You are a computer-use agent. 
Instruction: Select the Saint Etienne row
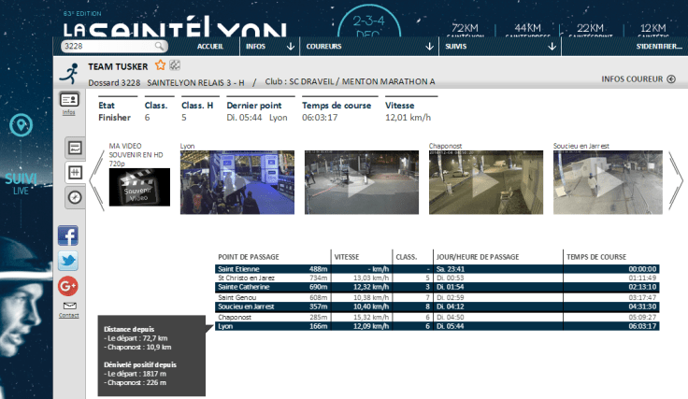pyautogui.click(x=437, y=269)
